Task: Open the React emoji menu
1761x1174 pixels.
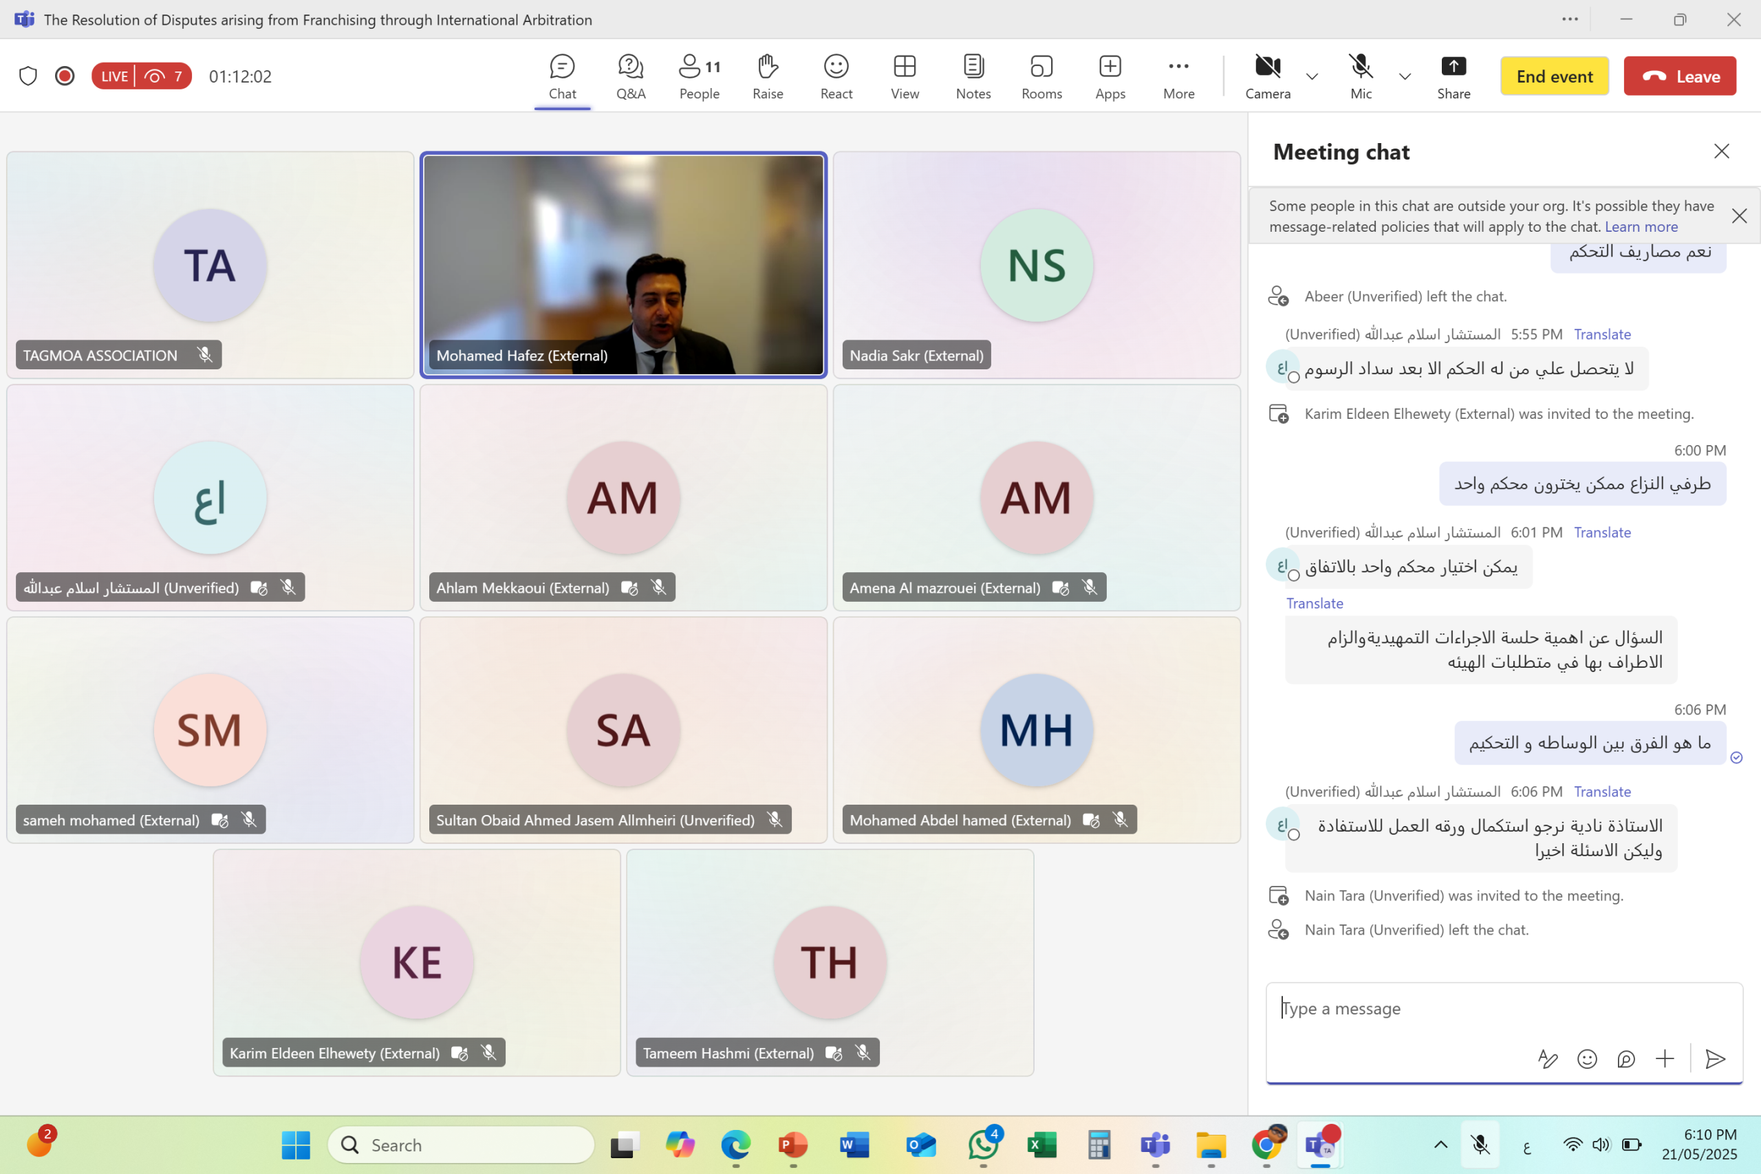Action: (836, 76)
